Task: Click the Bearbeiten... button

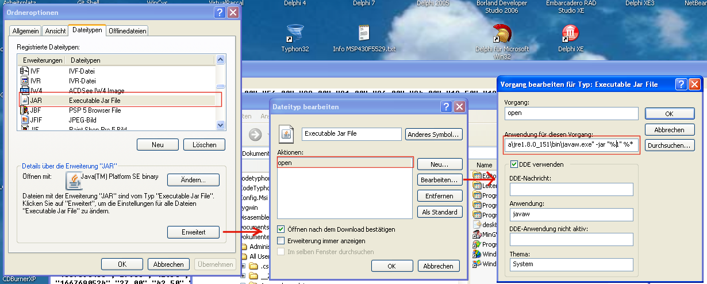Action: pos(440,180)
